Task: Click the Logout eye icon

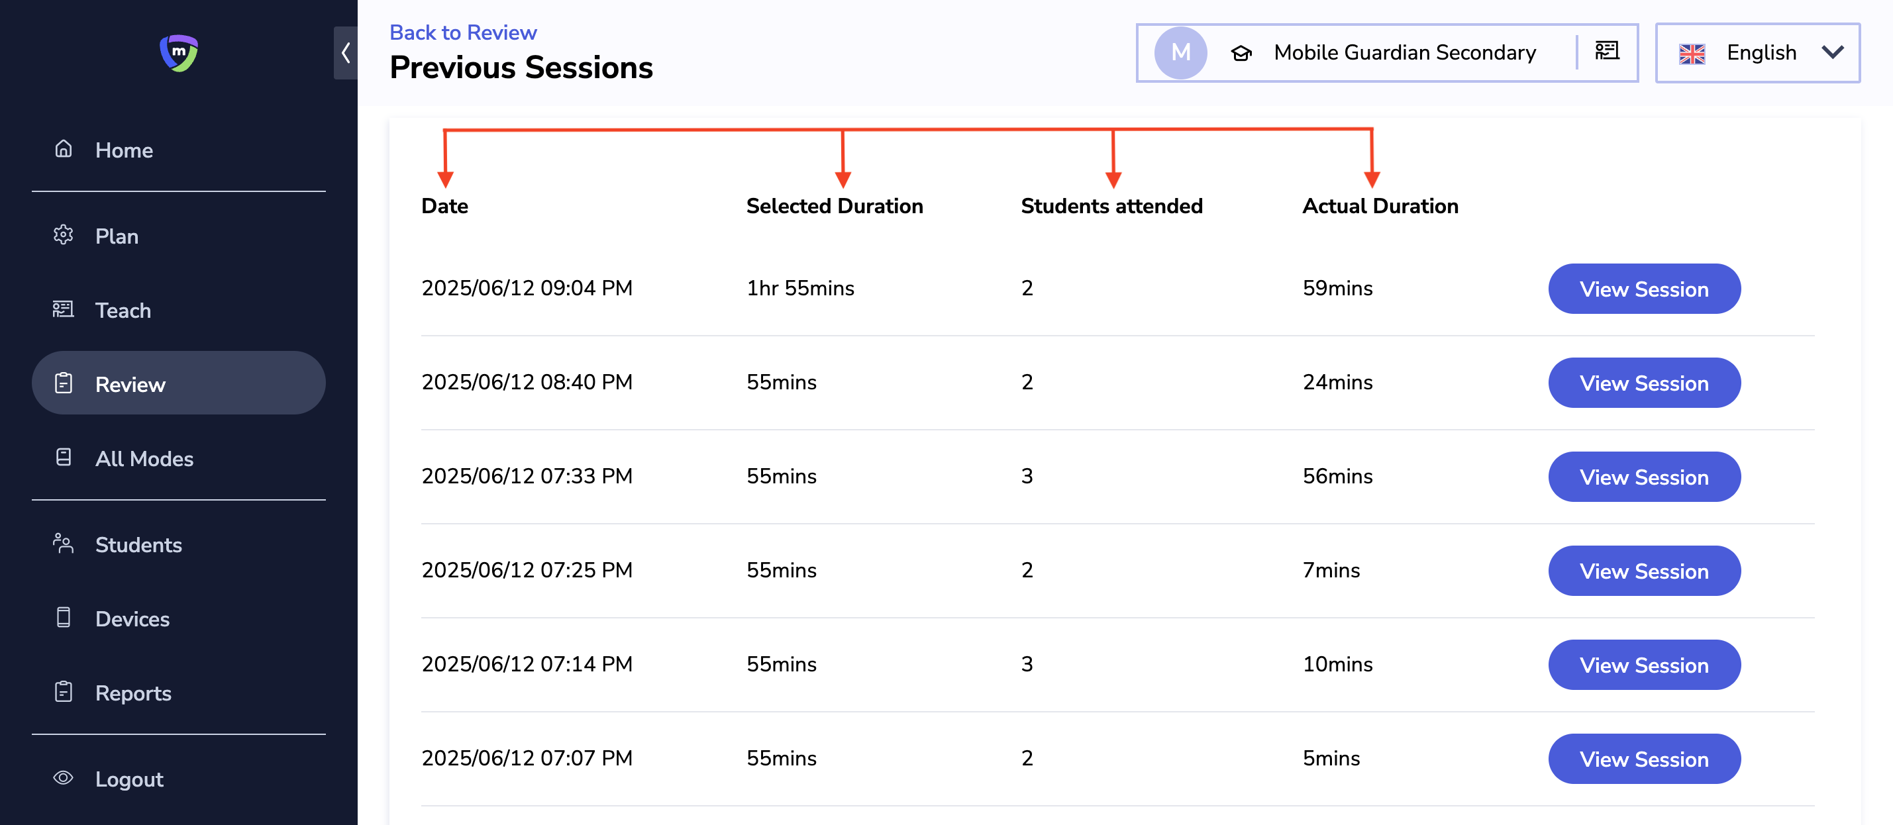Action: pos(64,778)
